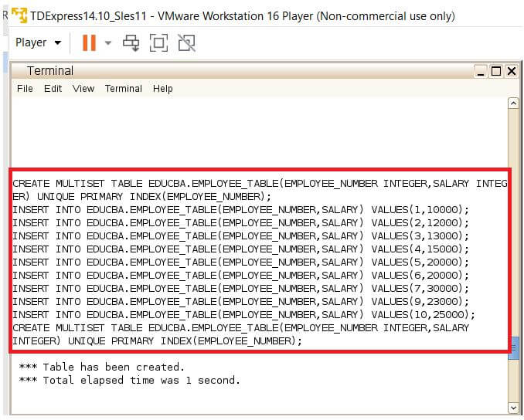Open the Player dropdown menu
This screenshot has width=524, height=420.
coord(38,42)
